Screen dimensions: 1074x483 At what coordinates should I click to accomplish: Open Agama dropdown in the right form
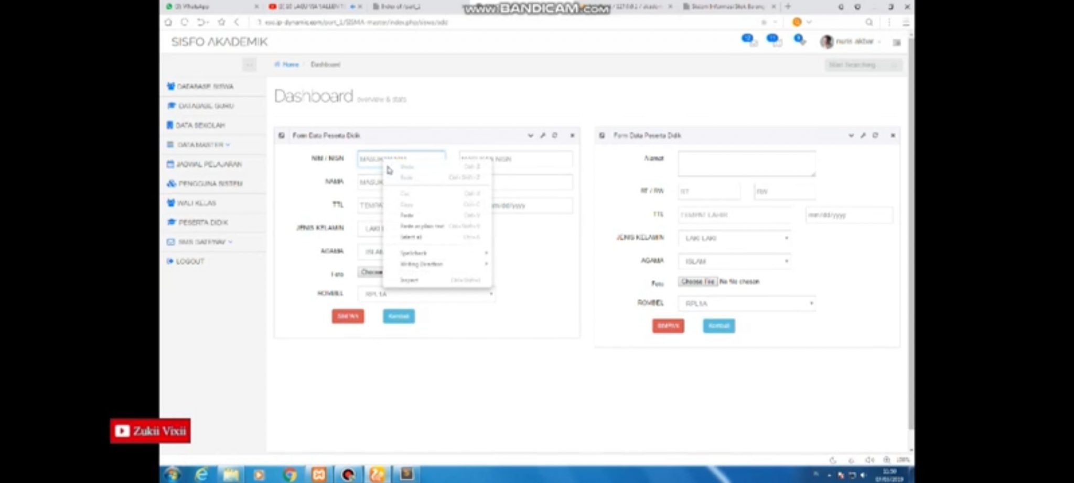point(734,261)
